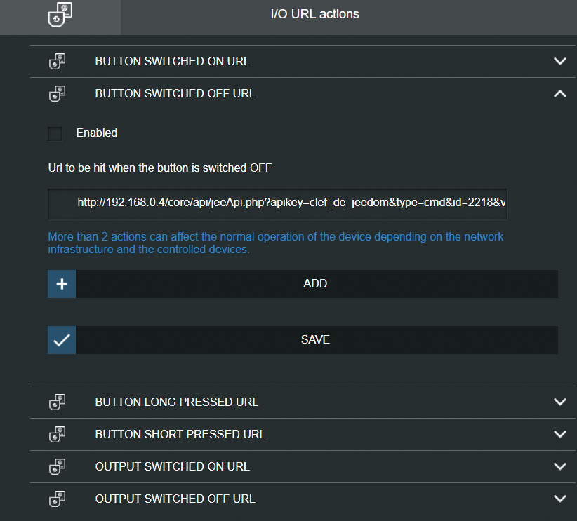Toggle the Enabled checkbox

[55, 134]
